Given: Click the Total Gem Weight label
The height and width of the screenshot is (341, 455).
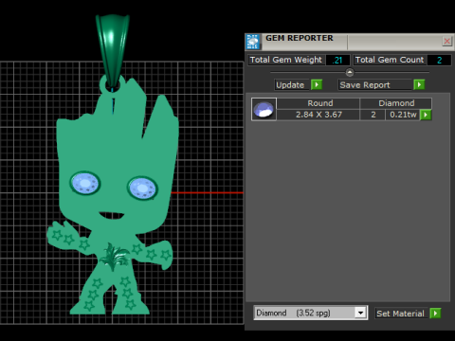Looking at the screenshot, I should click(x=286, y=60).
